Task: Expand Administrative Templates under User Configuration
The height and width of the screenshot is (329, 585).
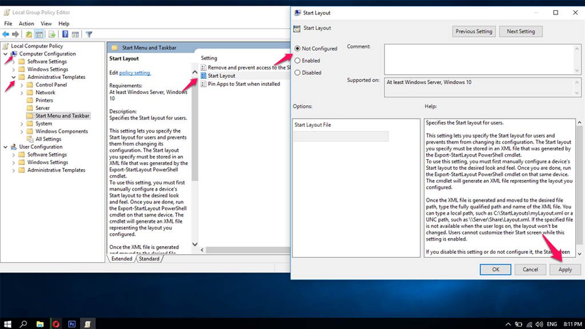Action: (14, 170)
